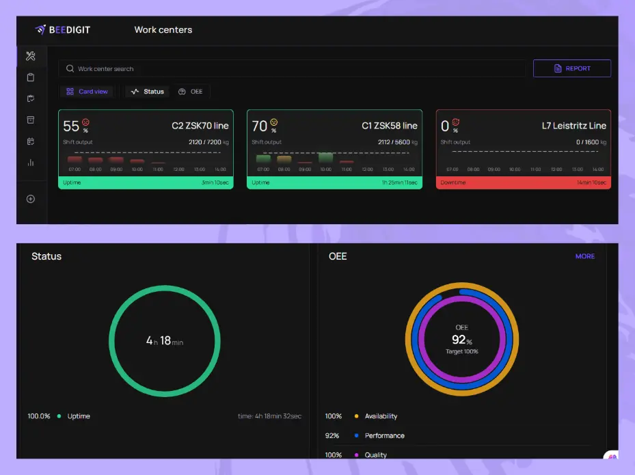Switch to Card view
This screenshot has height=475, width=635.
click(87, 92)
